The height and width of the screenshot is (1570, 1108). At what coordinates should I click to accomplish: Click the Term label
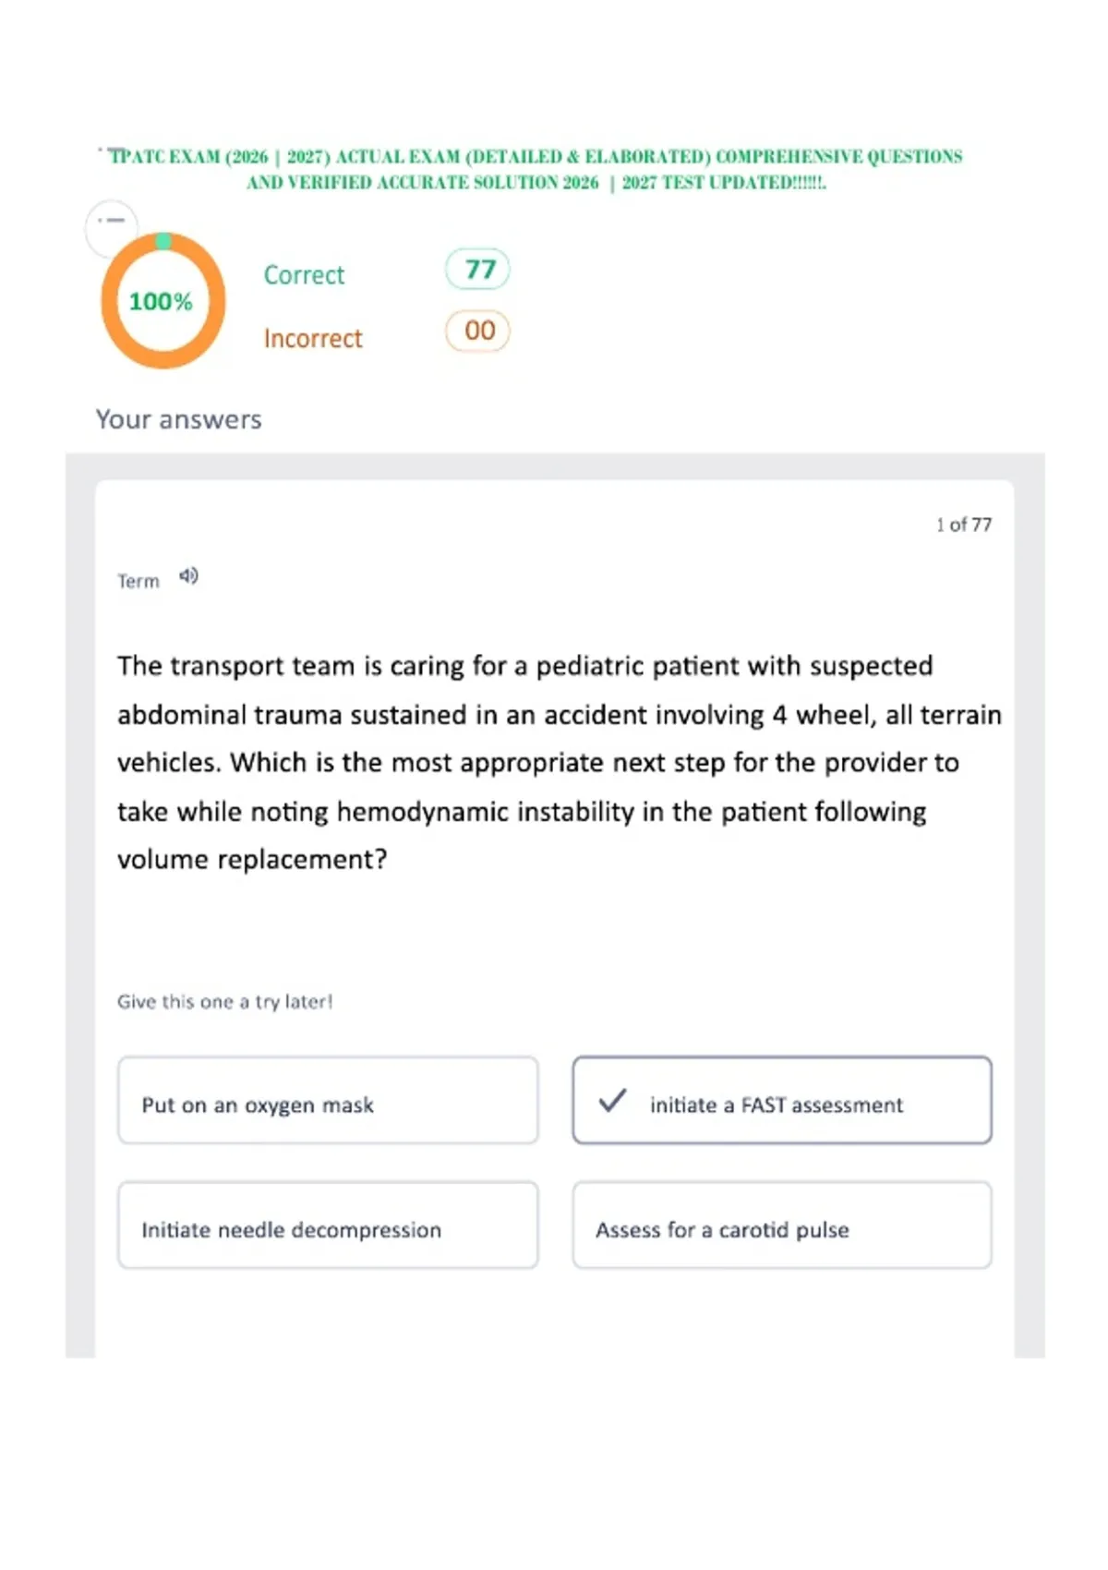tap(138, 581)
